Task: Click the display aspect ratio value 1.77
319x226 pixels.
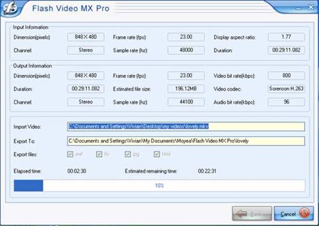Action: coord(287,37)
